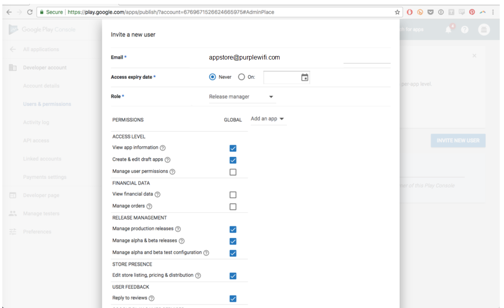Bookmark page with the star icon
Viewport: 504px width, 308px height.
(x=397, y=12)
